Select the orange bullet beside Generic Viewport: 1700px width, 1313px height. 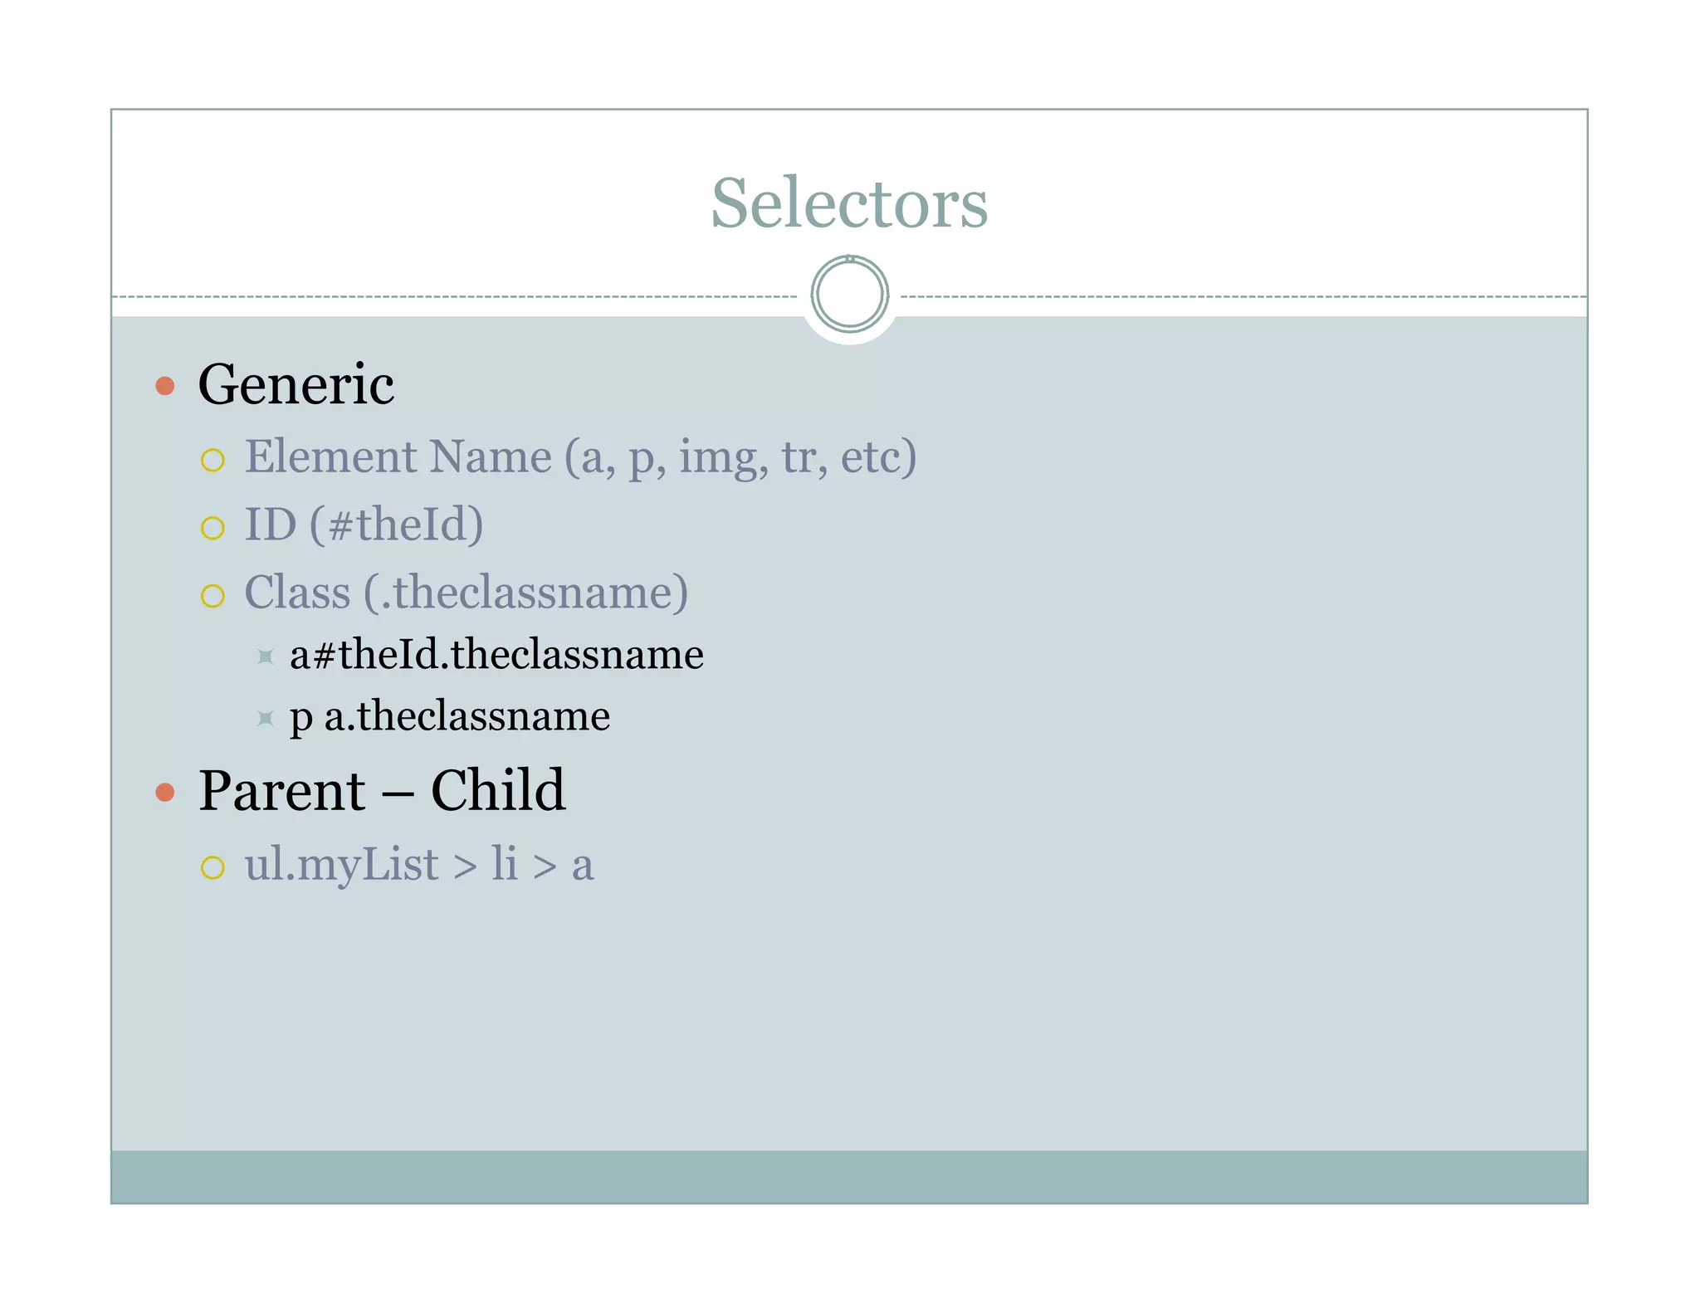point(165,386)
